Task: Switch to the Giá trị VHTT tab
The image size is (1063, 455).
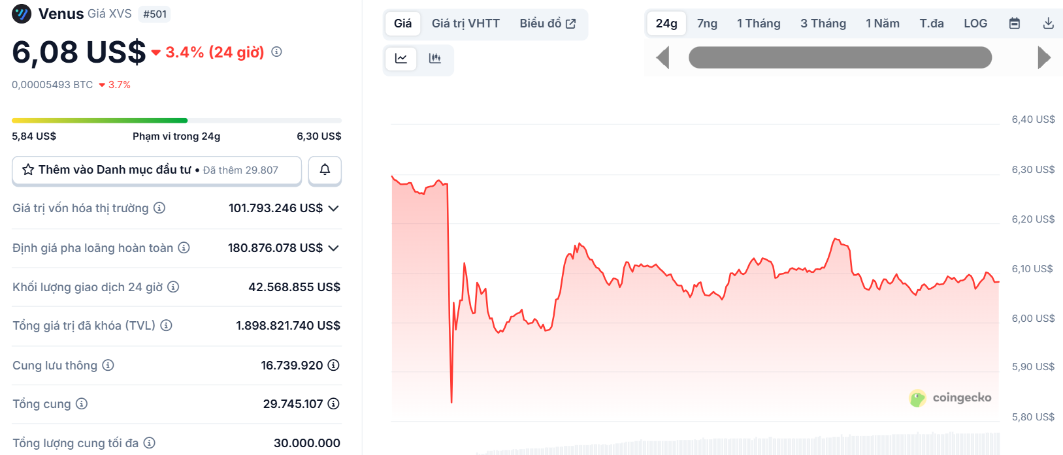Action: coord(465,23)
